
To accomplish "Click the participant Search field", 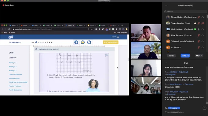I will pos(185,12).
